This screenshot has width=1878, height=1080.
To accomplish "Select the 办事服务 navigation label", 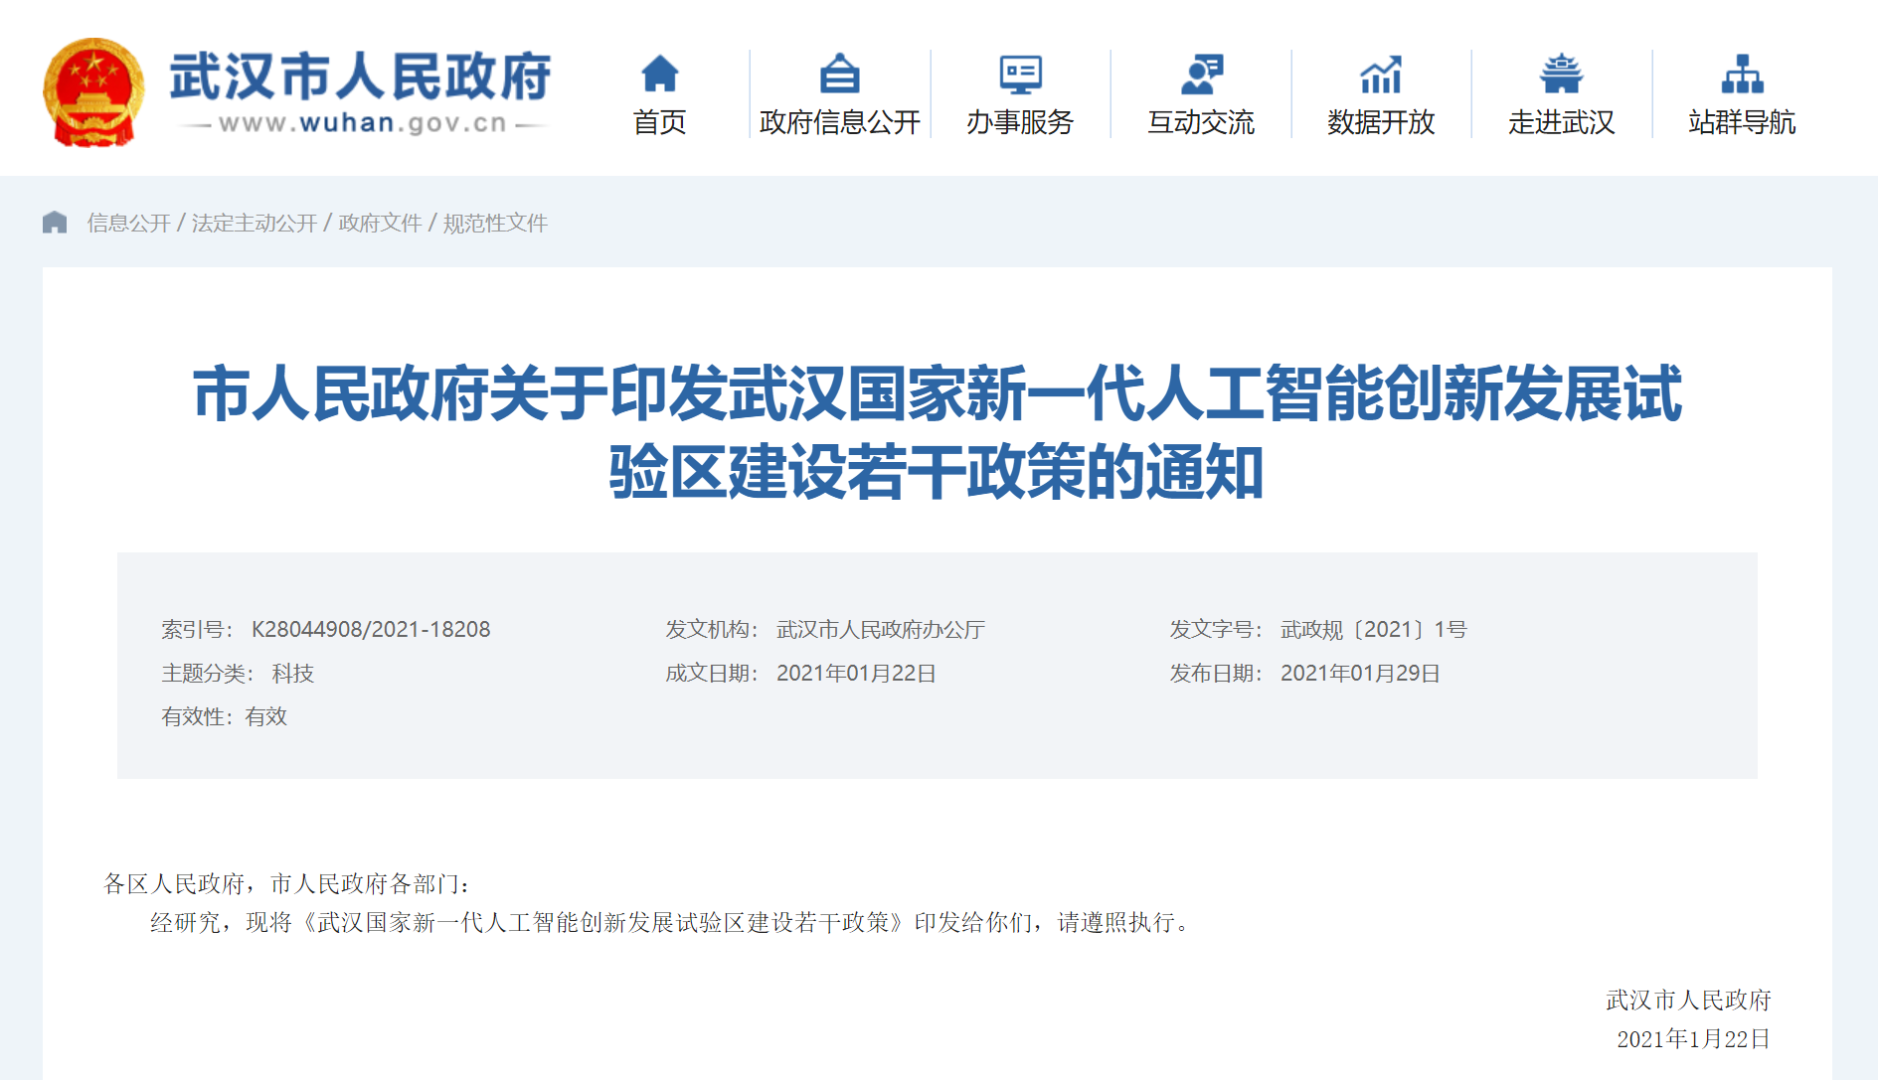I will (1020, 122).
